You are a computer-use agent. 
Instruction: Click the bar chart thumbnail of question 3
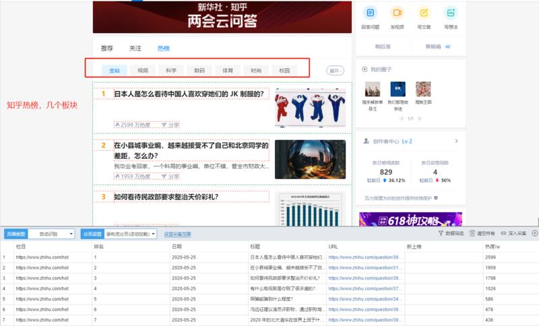[310, 209]
